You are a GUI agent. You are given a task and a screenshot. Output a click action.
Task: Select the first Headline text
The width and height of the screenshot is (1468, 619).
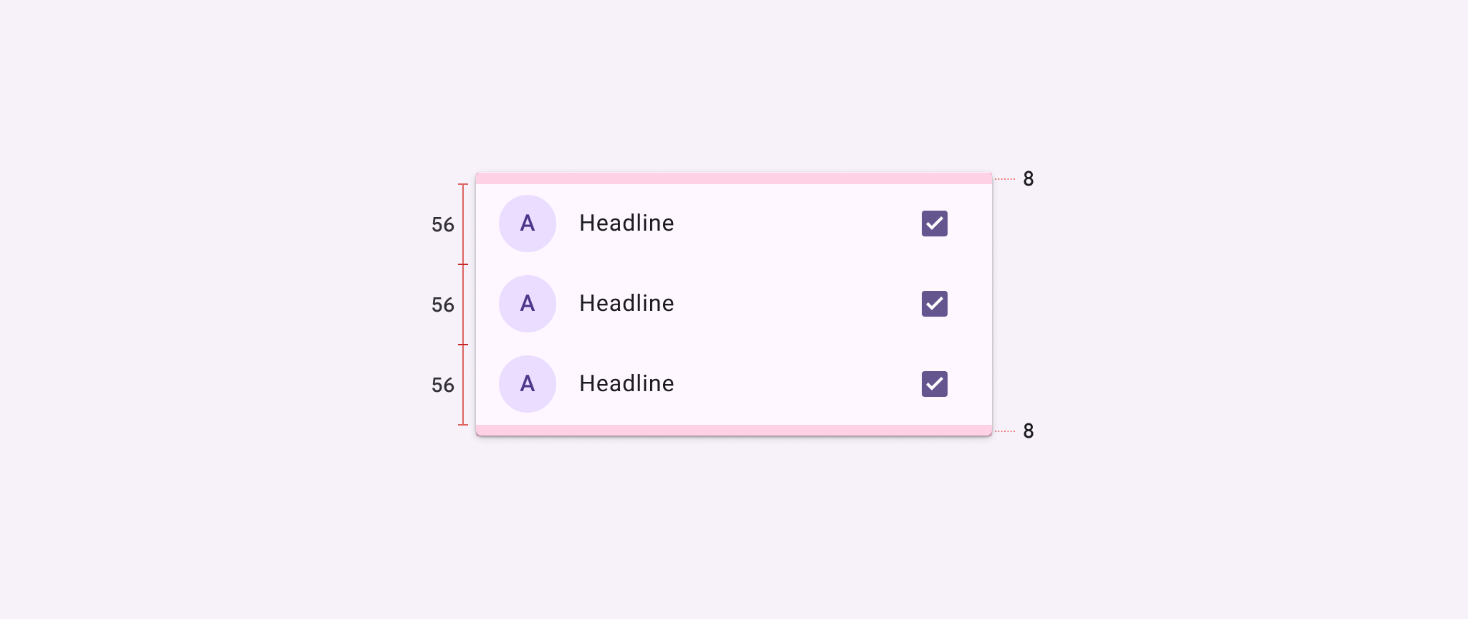pos(626,224)
